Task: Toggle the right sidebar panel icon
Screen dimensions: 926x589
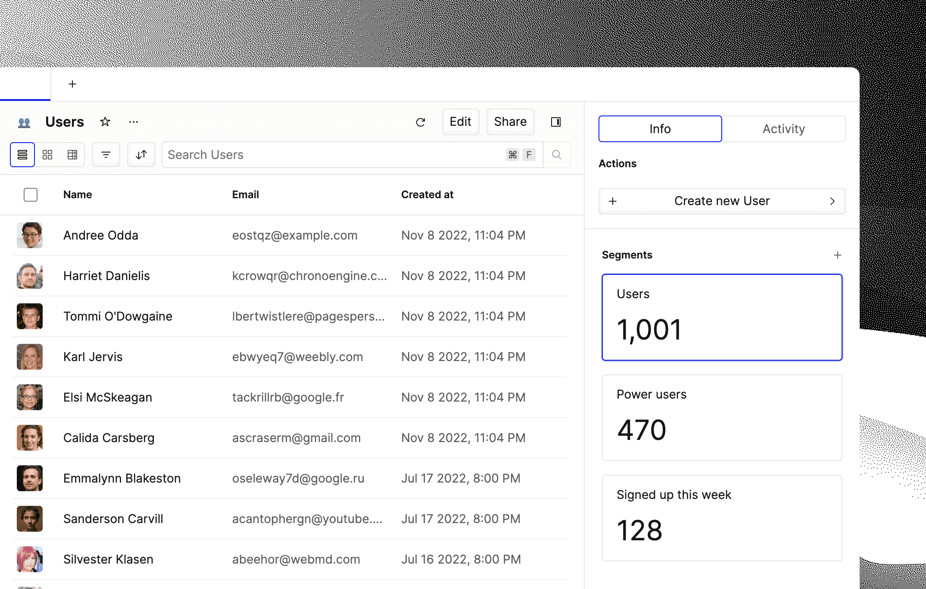Action: pos(556,122)
